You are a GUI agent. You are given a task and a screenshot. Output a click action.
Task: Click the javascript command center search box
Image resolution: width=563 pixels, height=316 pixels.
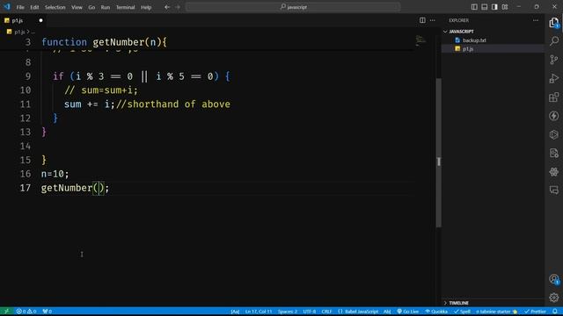[x=293, y=7]
